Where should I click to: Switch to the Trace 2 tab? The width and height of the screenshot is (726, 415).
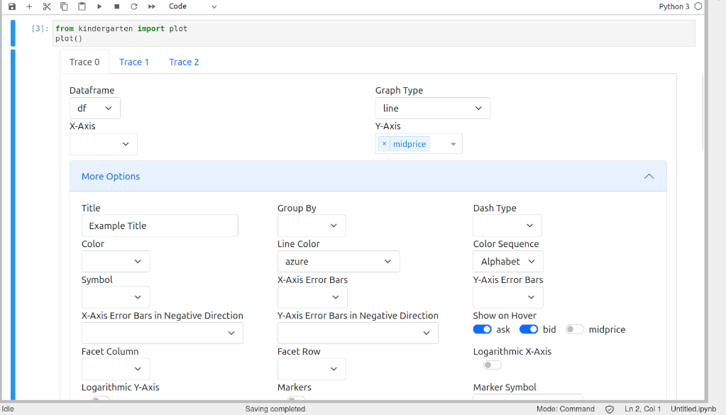(184, 62)
